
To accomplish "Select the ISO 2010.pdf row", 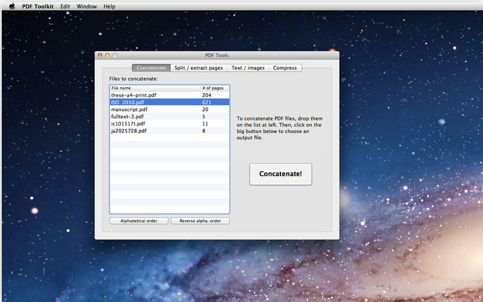I will click(x=170, y=102).
